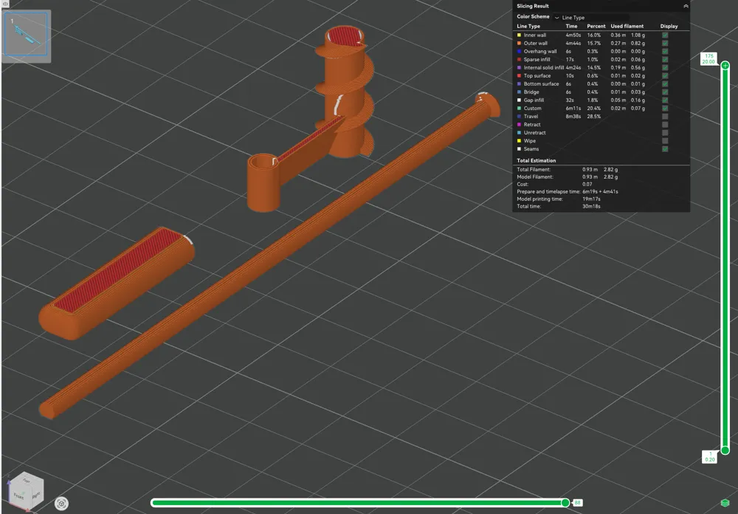Screen dimensions: 738x514
Task: Click the bottom handle of vertical layer slider
Action: [x=725, y=450]
